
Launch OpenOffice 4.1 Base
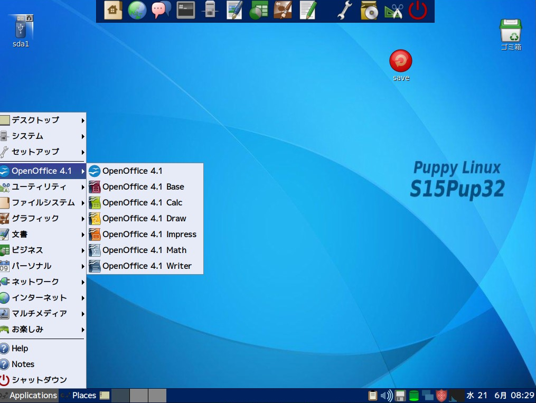pos(145,186)
